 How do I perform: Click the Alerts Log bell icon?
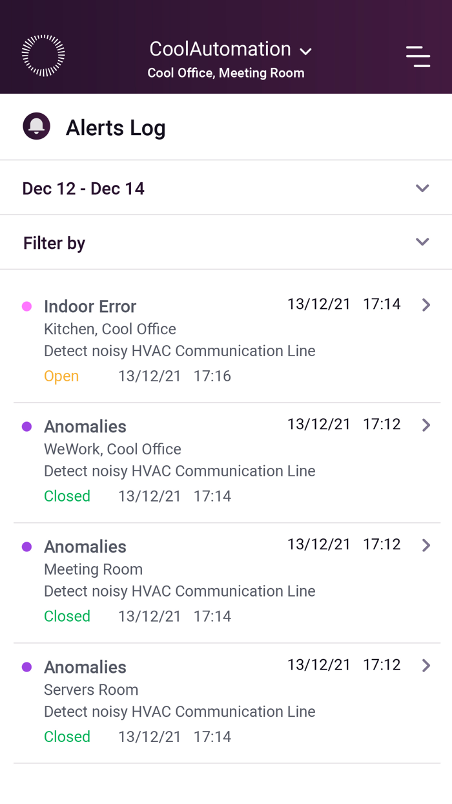coord(37,126)
